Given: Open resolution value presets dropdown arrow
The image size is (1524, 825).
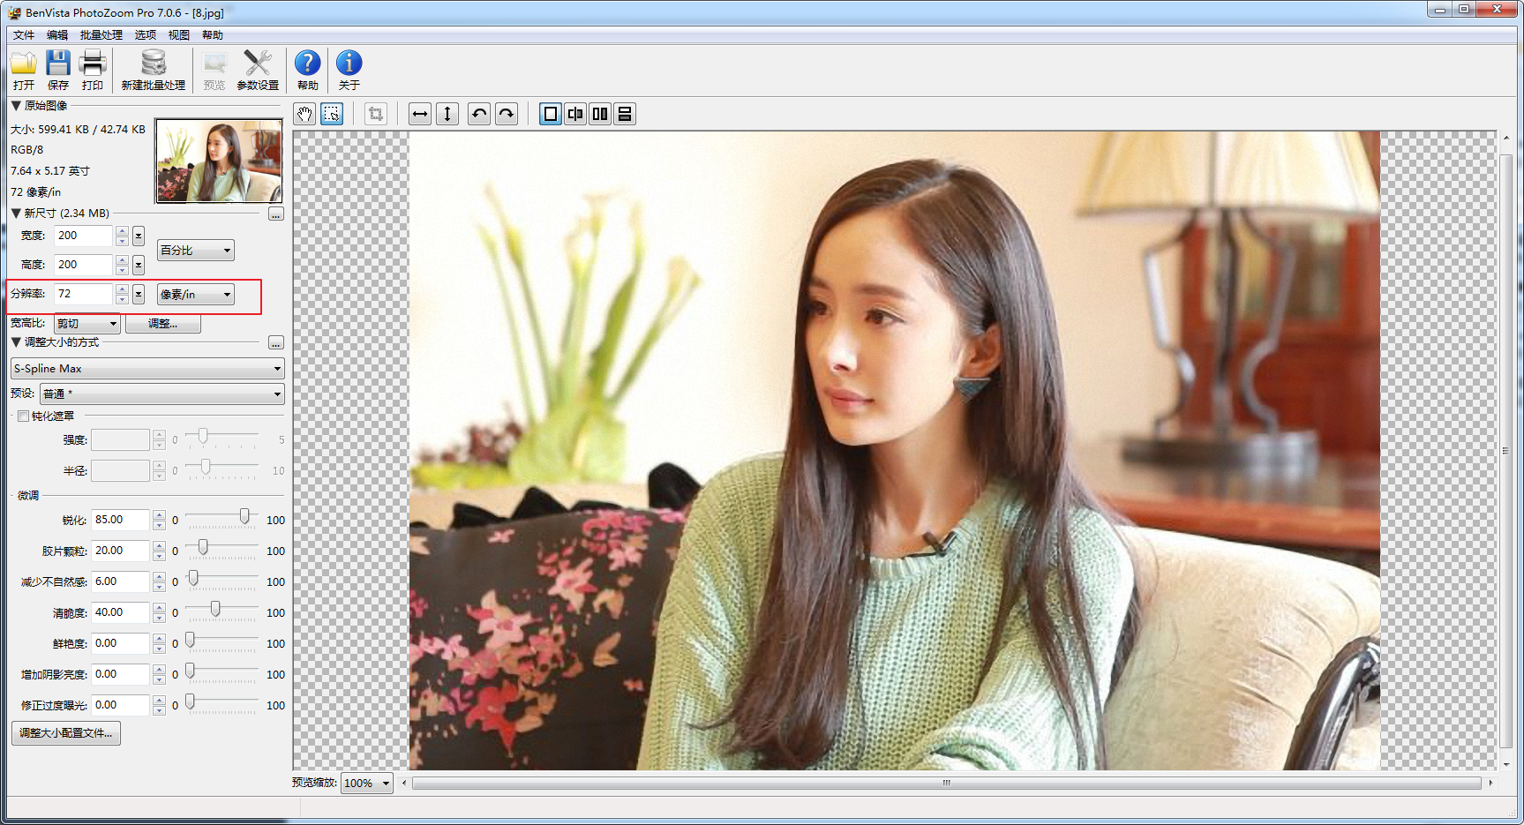Looking at the screenshot, I should (139, 294).
